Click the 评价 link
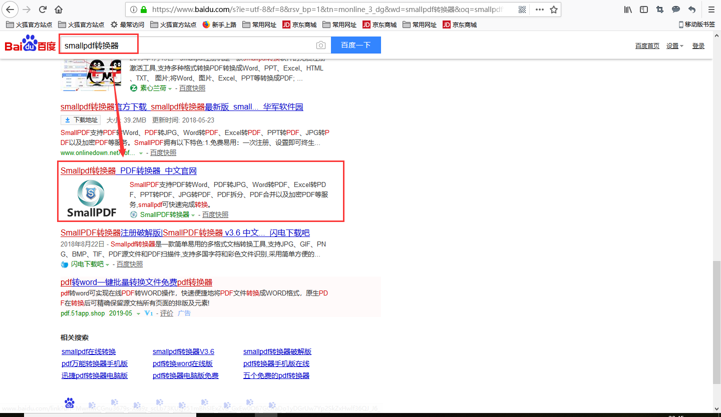The width and height of the screenshot is (721, 417). tap(167, 313)
